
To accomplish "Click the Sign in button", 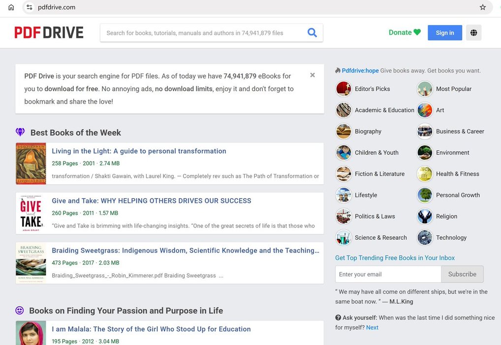I will click(444, 33).
